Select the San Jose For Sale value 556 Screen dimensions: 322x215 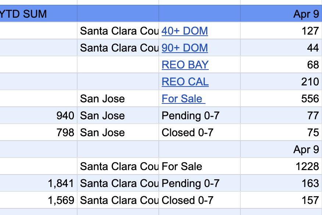tap(281, 98)
